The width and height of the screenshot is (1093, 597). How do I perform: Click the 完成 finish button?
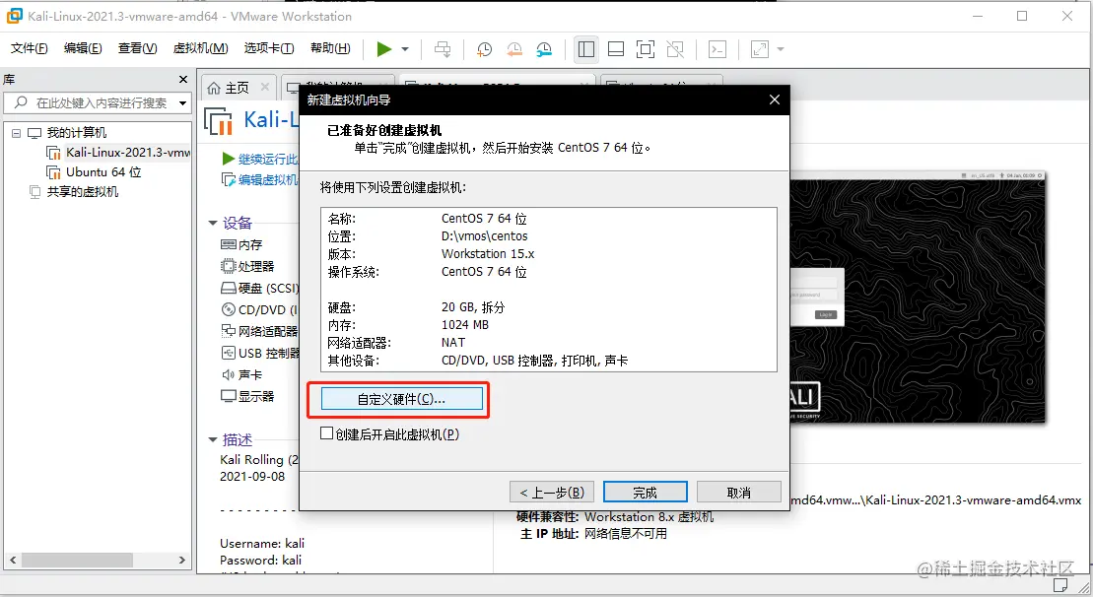(645, 493)
